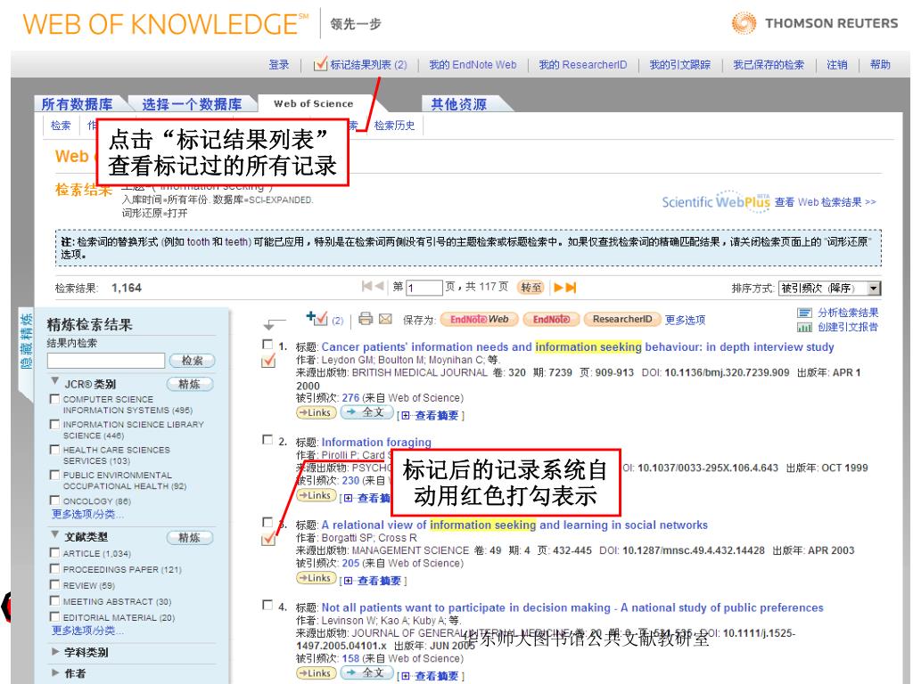Go to previous page arrow icon
Image resolution: width=913 pixels, height=684 pixels.
[x=379, y=286]
